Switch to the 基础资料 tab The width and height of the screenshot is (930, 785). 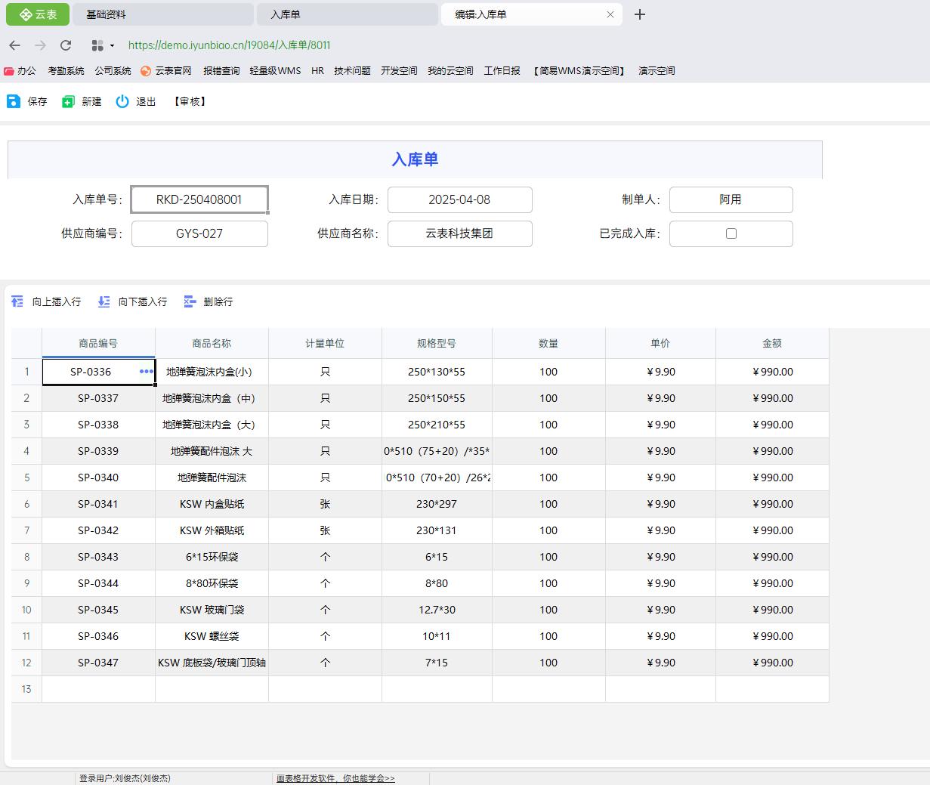pyautogui.click(x=162, y=14)
